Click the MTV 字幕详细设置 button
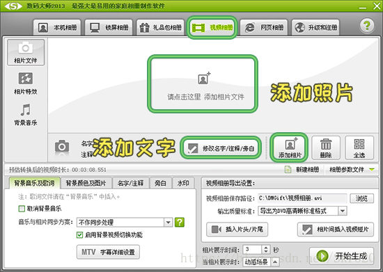Image resolution: width=383 pixels, height=272 pixels. point(108,252)
